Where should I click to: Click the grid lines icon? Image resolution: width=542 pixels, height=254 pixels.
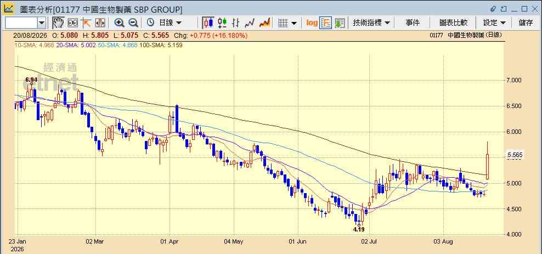tap(283, 23)
